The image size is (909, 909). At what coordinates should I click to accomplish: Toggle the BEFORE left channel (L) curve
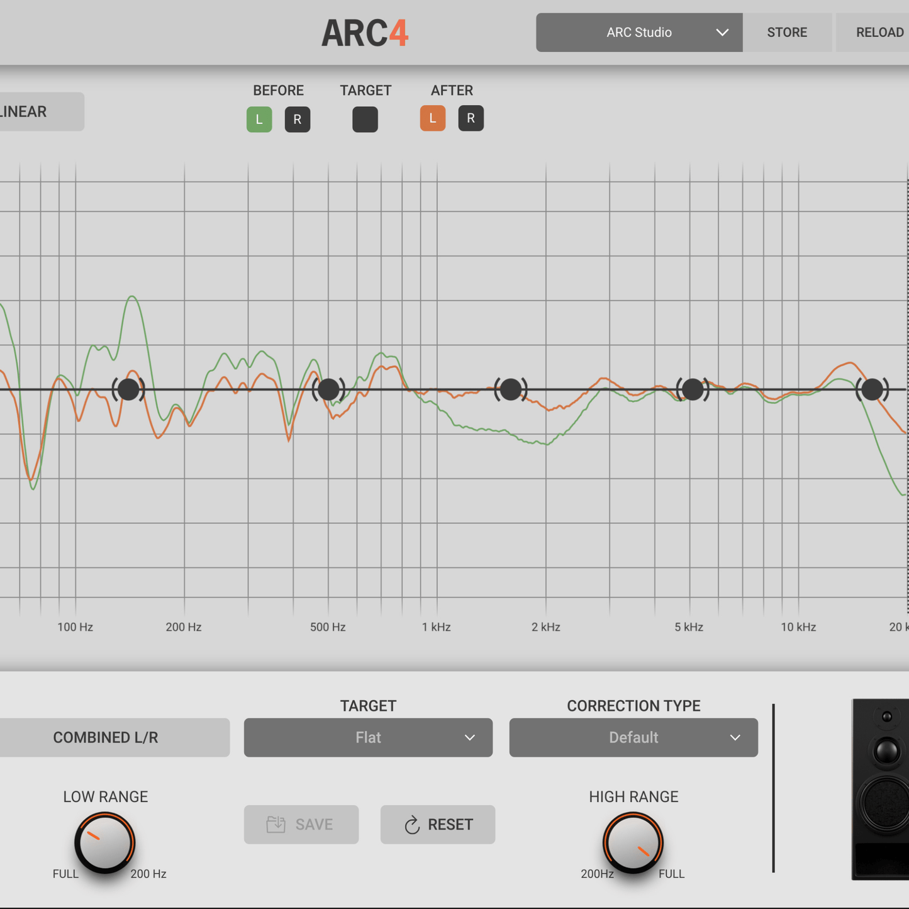259,120
